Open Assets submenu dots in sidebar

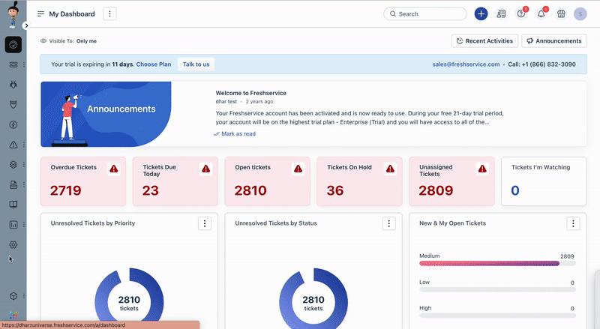24,165
